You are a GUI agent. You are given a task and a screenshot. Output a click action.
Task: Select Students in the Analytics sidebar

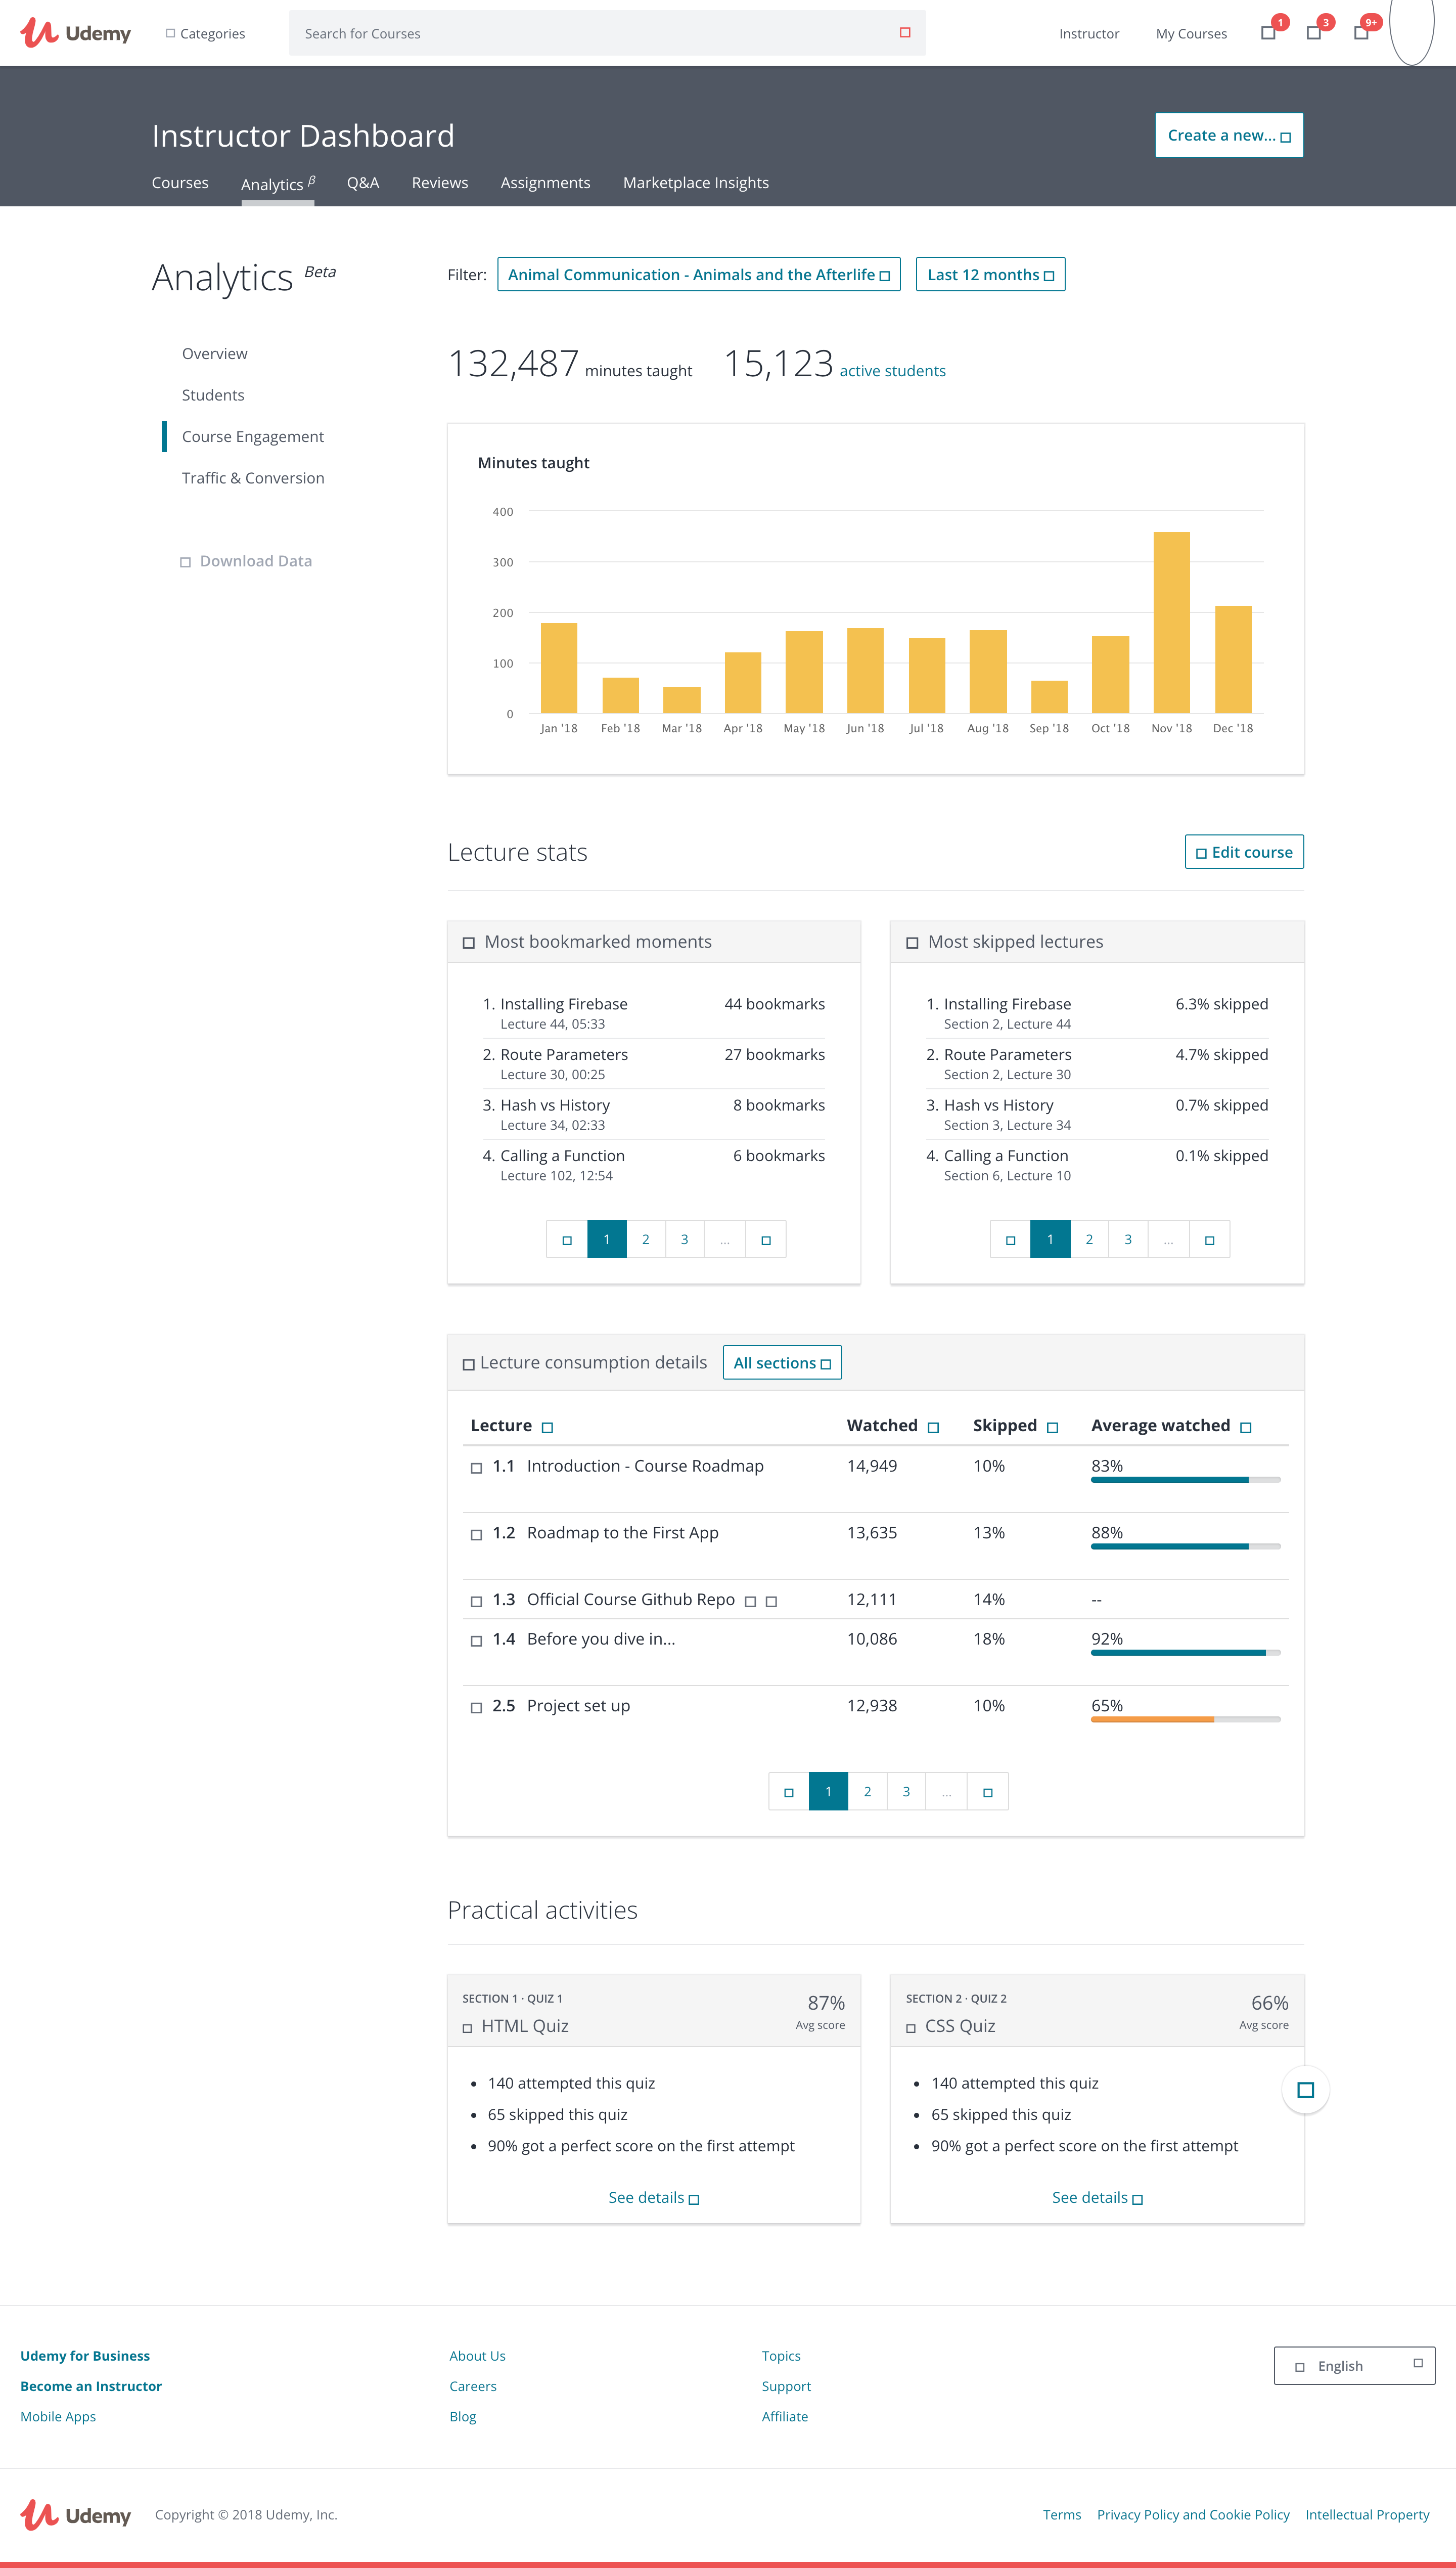[x=213, y=395]
